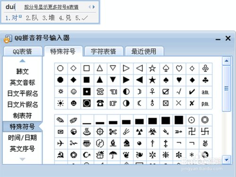
Task: Choose the bold check mark symbol
Action: coord(192,92)
